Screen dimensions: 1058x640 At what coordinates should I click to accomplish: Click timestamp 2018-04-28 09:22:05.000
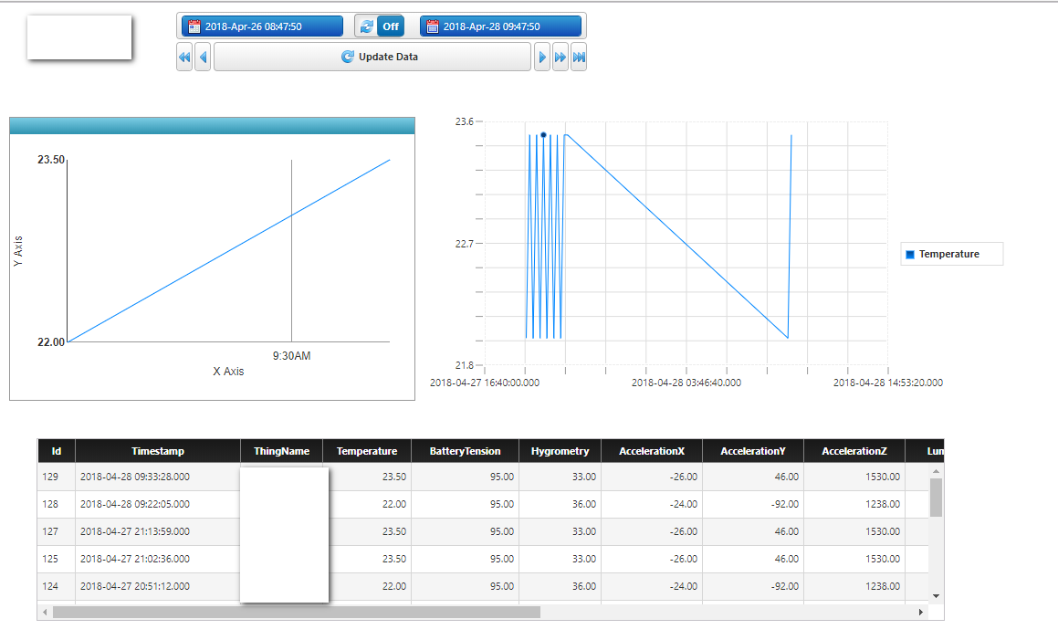[x=135, y=504]
